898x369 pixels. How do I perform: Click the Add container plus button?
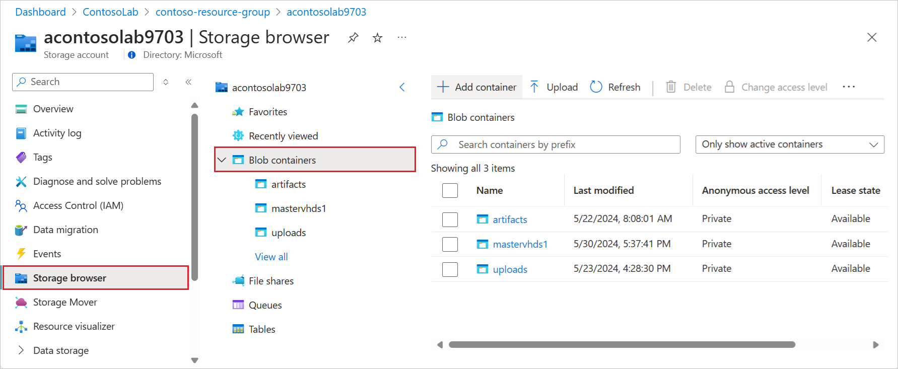coord(476,87)
